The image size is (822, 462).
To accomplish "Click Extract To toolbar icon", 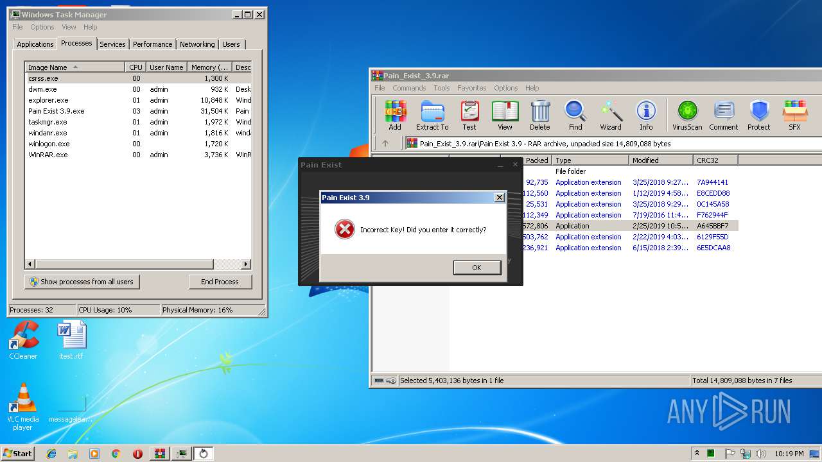I will click(x=432, y=116).
